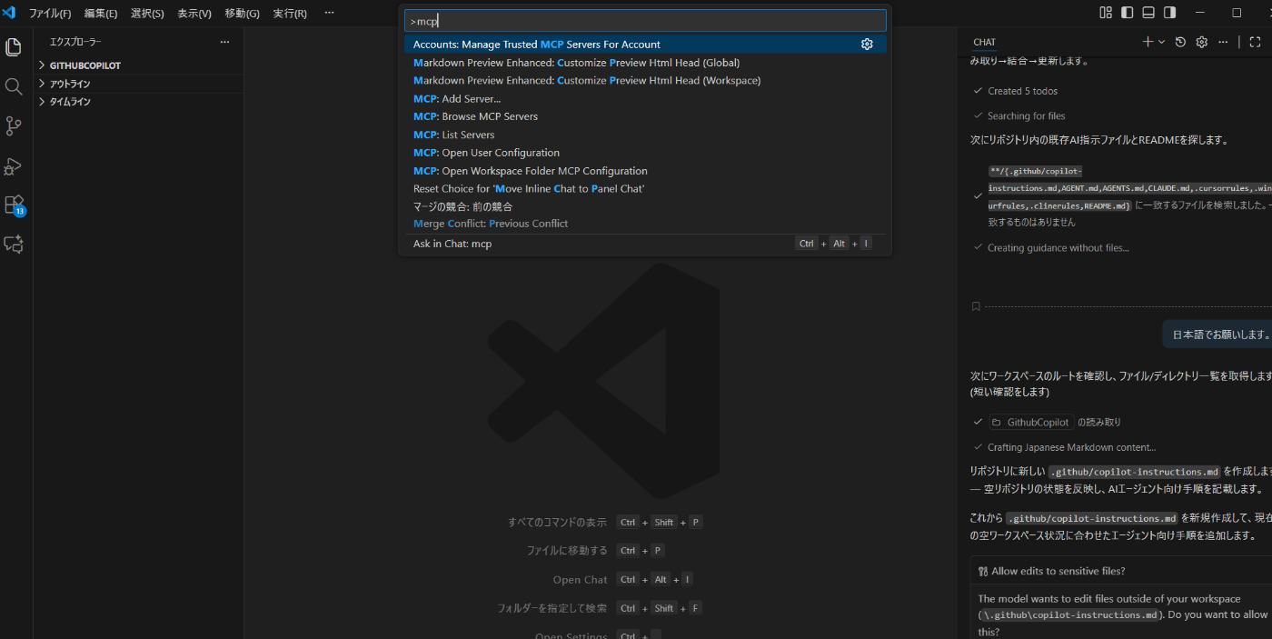Screen dimensions: 1272x639
Task: Click 'Creating guidance without files...' step
Action: (1058, 247)
